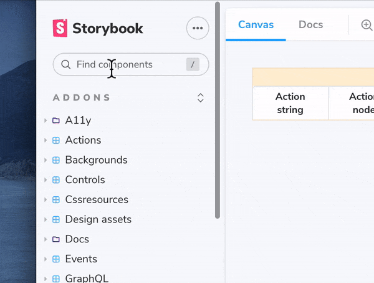The width and height of the screenshot is (374, 283).
Task: Click the GraphQL component icon
Action: coord(56,279)
